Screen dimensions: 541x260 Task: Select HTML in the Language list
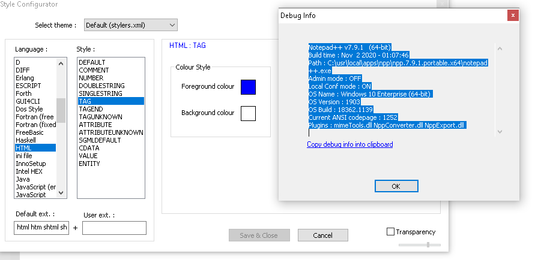coord(35,148)
